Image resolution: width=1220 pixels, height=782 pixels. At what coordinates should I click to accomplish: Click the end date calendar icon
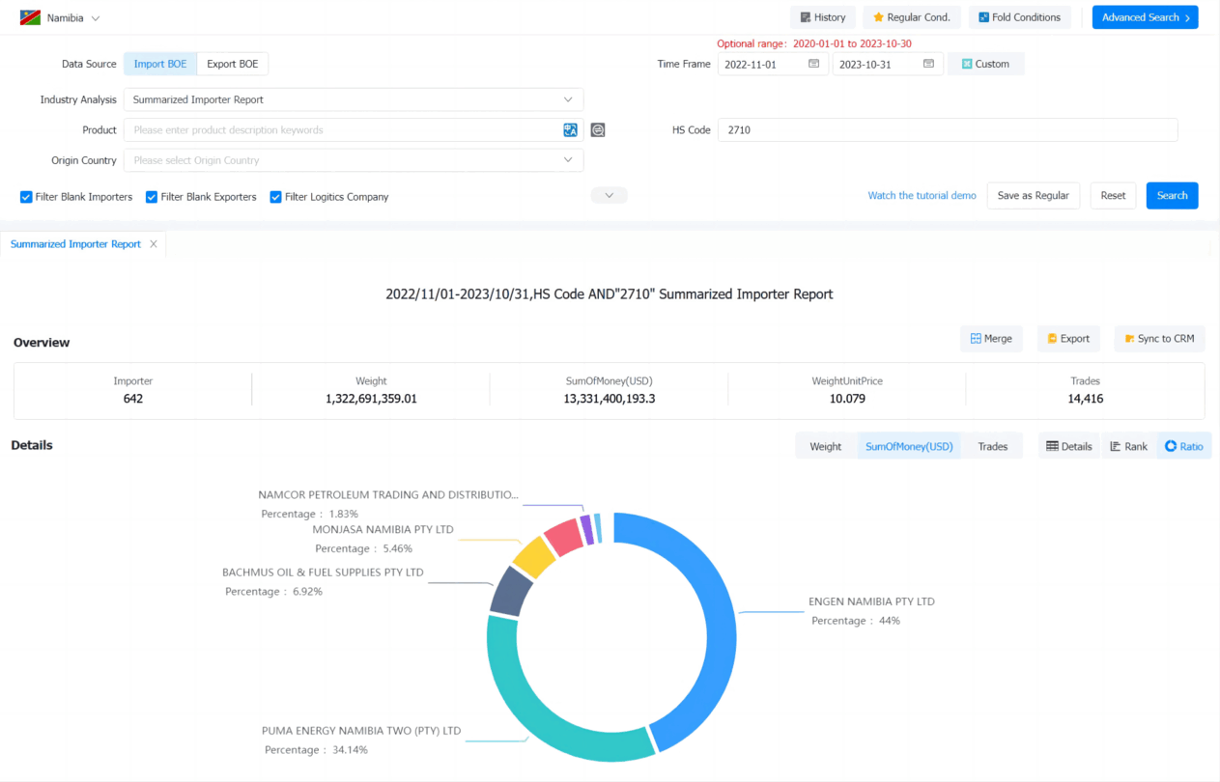(928, 64)
